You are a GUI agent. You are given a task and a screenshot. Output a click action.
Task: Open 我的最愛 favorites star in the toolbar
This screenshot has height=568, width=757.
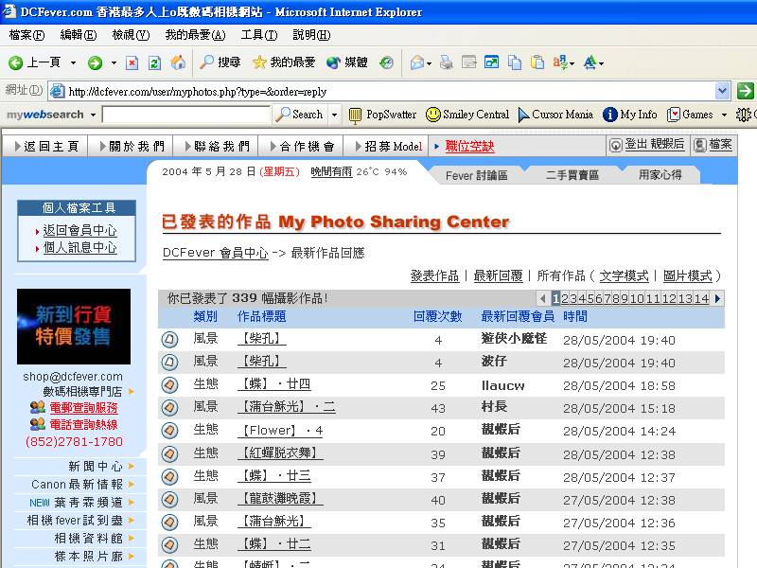pos(284,62)
